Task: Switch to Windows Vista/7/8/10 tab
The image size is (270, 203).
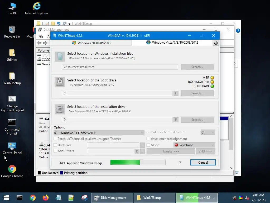Action: click(x=172, y=43)
